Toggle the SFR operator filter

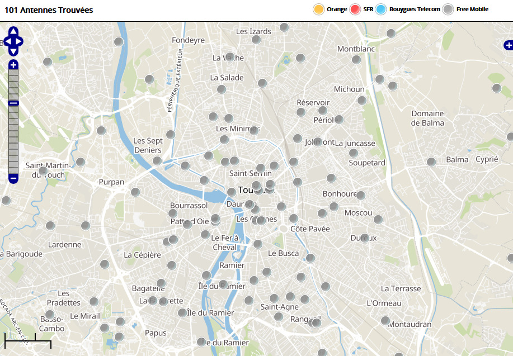tap(355, 10)
